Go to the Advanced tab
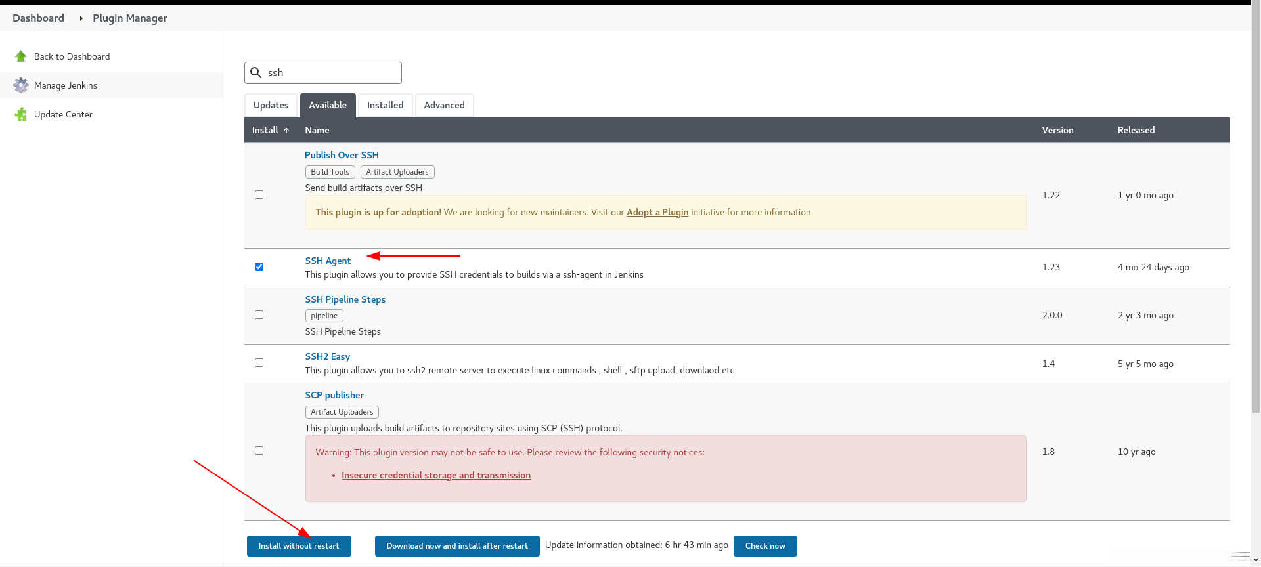 point(444,105)
